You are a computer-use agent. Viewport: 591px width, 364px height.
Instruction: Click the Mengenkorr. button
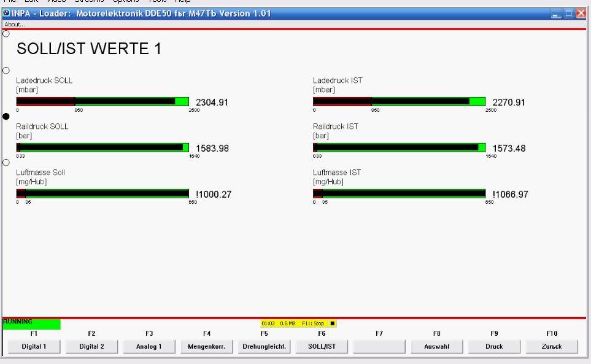point(207,346)
